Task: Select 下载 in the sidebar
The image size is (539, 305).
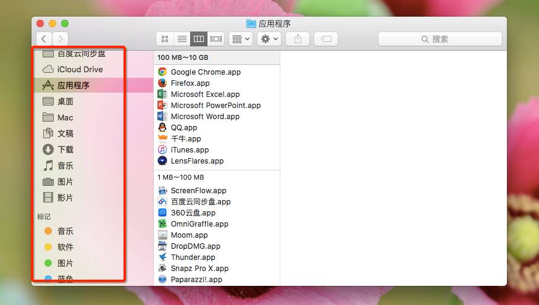Action: [65, 149]
